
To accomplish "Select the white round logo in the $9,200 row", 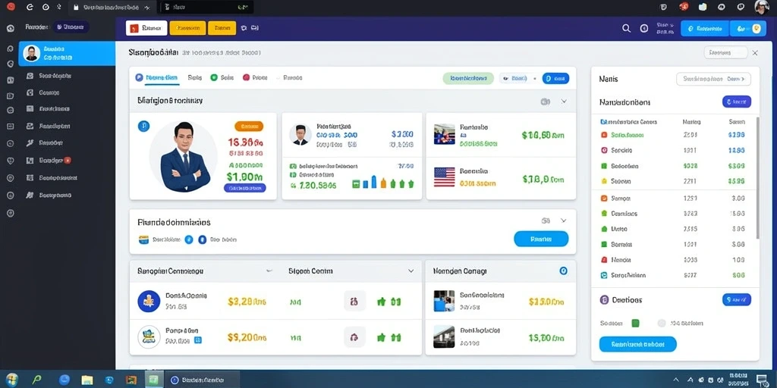I will (x=149, y=337).
